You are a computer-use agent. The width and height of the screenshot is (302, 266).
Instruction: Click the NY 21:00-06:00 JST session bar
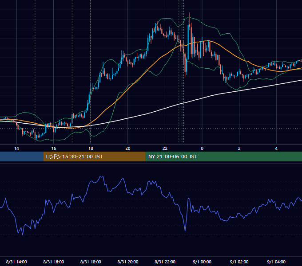click(223, 156)
